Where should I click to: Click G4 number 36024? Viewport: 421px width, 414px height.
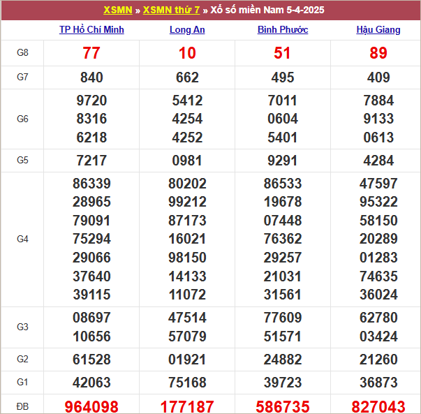(378, 295)
